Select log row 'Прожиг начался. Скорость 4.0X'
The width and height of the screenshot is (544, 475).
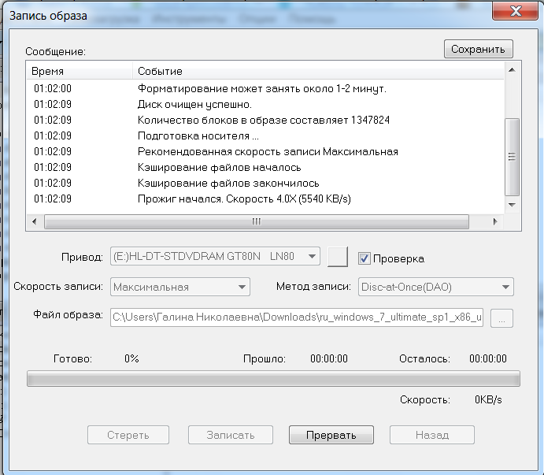(265, 199)
